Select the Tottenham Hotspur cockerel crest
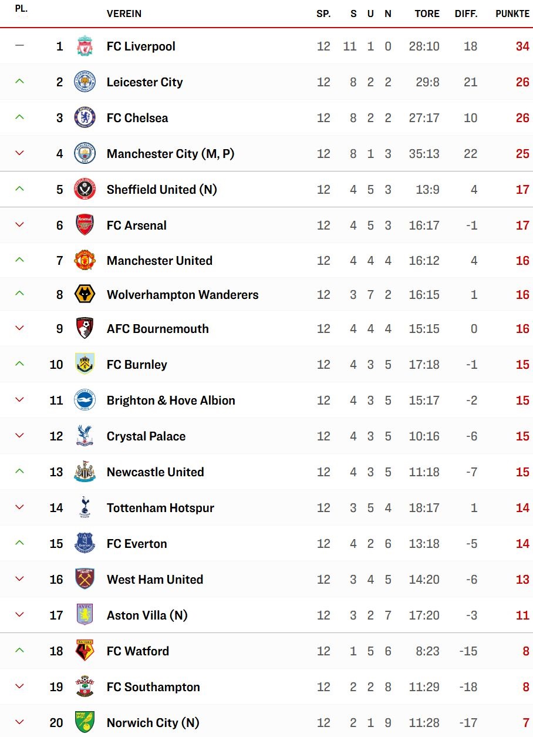This screenshot has height=737, width=533. pos(85,508)
